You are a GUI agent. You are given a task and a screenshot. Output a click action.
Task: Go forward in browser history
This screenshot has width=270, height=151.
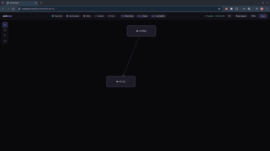pyautogui.click(x=8, y=9)
